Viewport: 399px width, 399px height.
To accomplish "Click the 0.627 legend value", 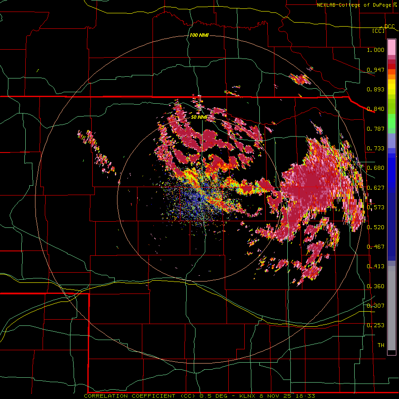I will pyautogui.click(x=376, y=188).
